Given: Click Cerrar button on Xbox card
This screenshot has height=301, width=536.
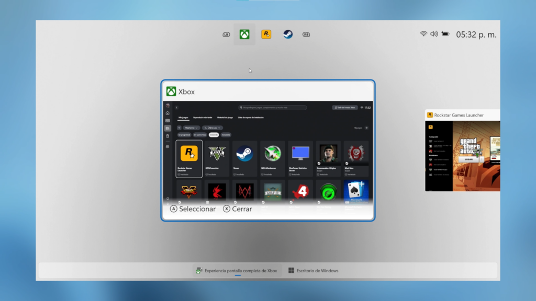Looking at the screenshot, I should pos(238,209).
